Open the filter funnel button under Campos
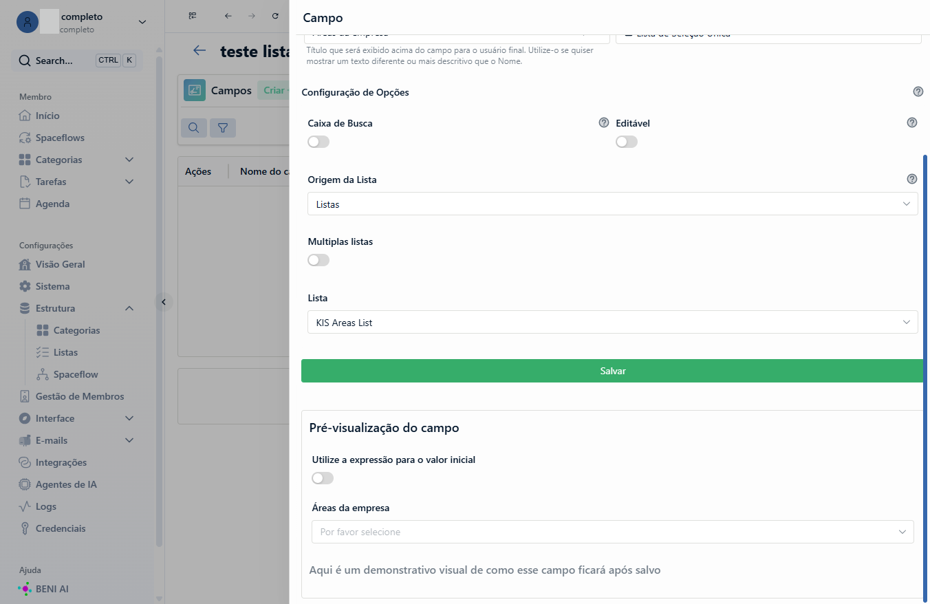Viewport: 930px width, 604px height. point(223,127)
